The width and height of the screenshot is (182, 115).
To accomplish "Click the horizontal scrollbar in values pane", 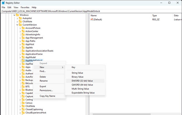I will click(x=122, y=114).
